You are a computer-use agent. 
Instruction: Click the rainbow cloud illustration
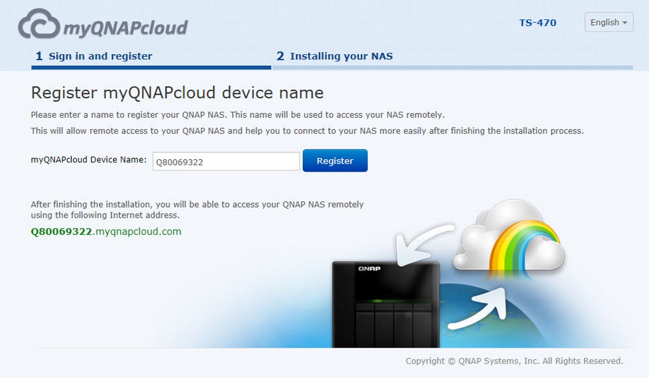click(510, 239)
